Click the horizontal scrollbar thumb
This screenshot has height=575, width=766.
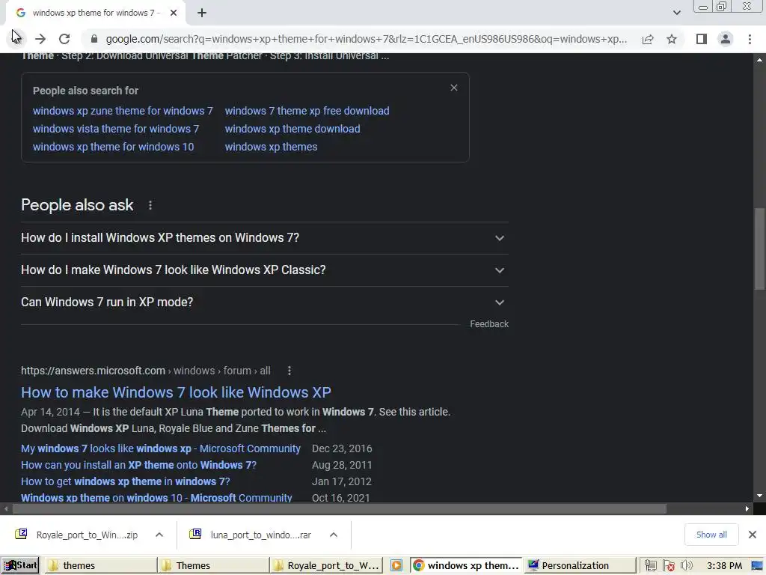(x=340, y=509)
